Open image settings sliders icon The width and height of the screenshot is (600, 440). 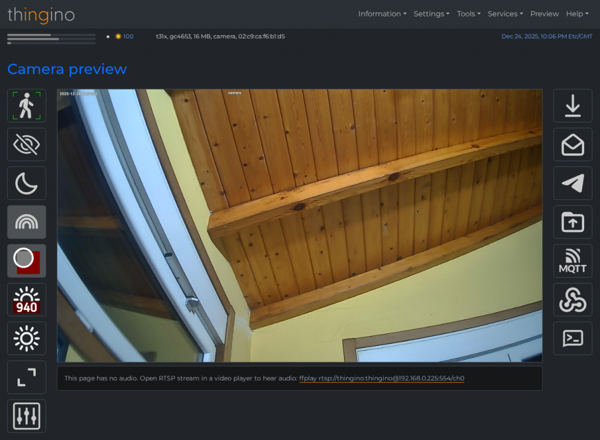coord(26,416)
